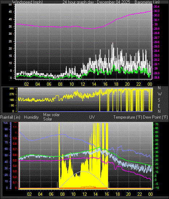Viewport: 169px width, 199px height.
Task: Click the 45 value on windspeed axis
Action: 10,12
